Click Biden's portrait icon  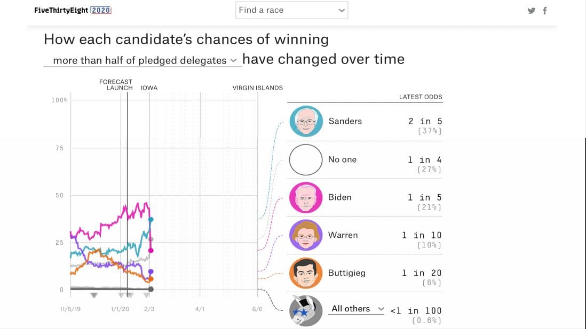click(306, 197)
